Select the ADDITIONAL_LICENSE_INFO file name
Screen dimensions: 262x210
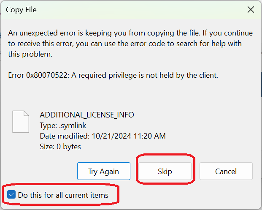pyautogui.click(x=86, y=115)
